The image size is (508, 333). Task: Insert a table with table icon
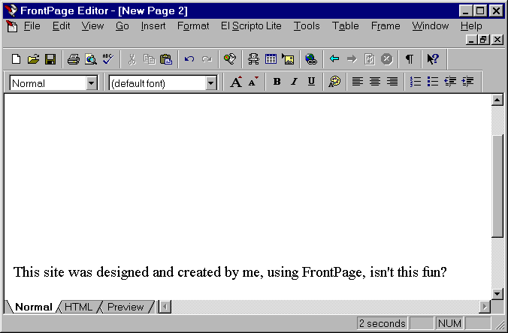(x=271, y=59)
